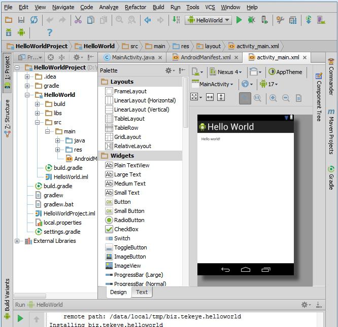
Task: Run the HelloWorld app with green play
Action: tap(239, 20)
